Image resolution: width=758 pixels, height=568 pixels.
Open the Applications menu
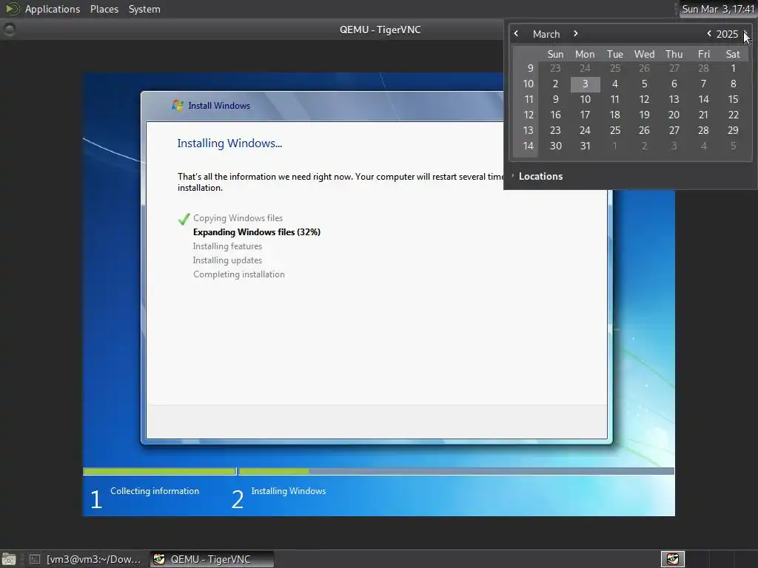[53, 9]
